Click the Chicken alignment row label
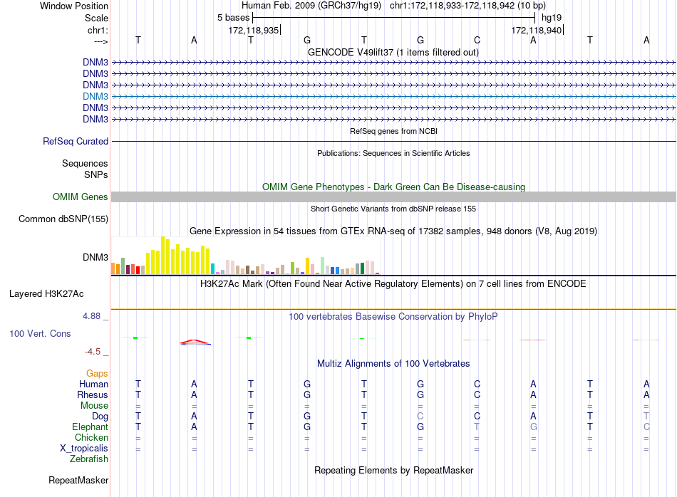 click(x=91, y=437)
